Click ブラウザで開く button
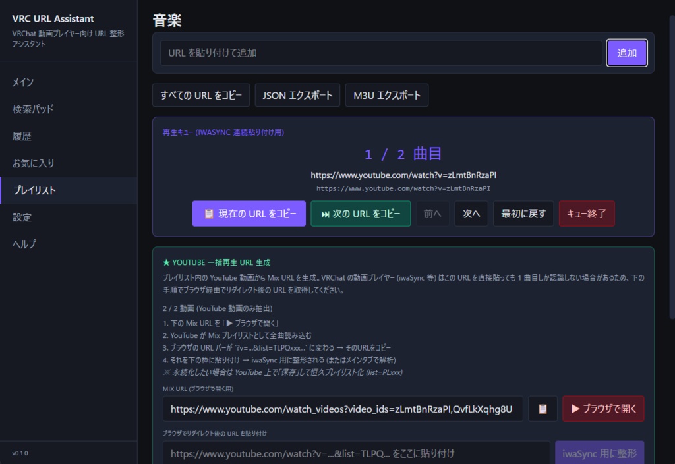Screen dimensions: 675x464 604,409
